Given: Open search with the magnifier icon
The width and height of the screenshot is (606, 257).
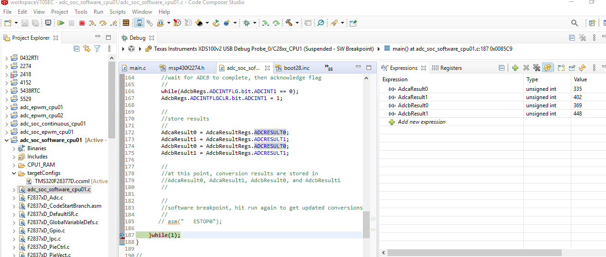Looking at the screenshot, I should tap(574, 23).
